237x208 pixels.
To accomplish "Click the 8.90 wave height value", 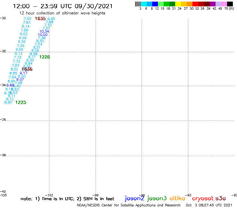I will click(x=8, y=102).
